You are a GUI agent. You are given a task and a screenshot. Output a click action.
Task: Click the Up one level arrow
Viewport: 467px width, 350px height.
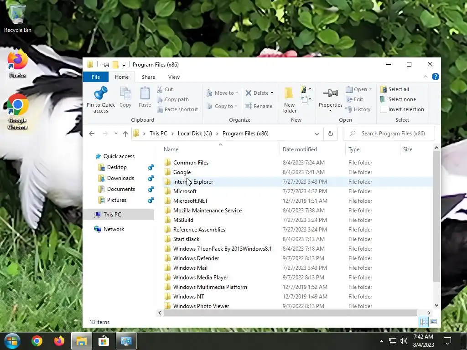pos(125,134)
